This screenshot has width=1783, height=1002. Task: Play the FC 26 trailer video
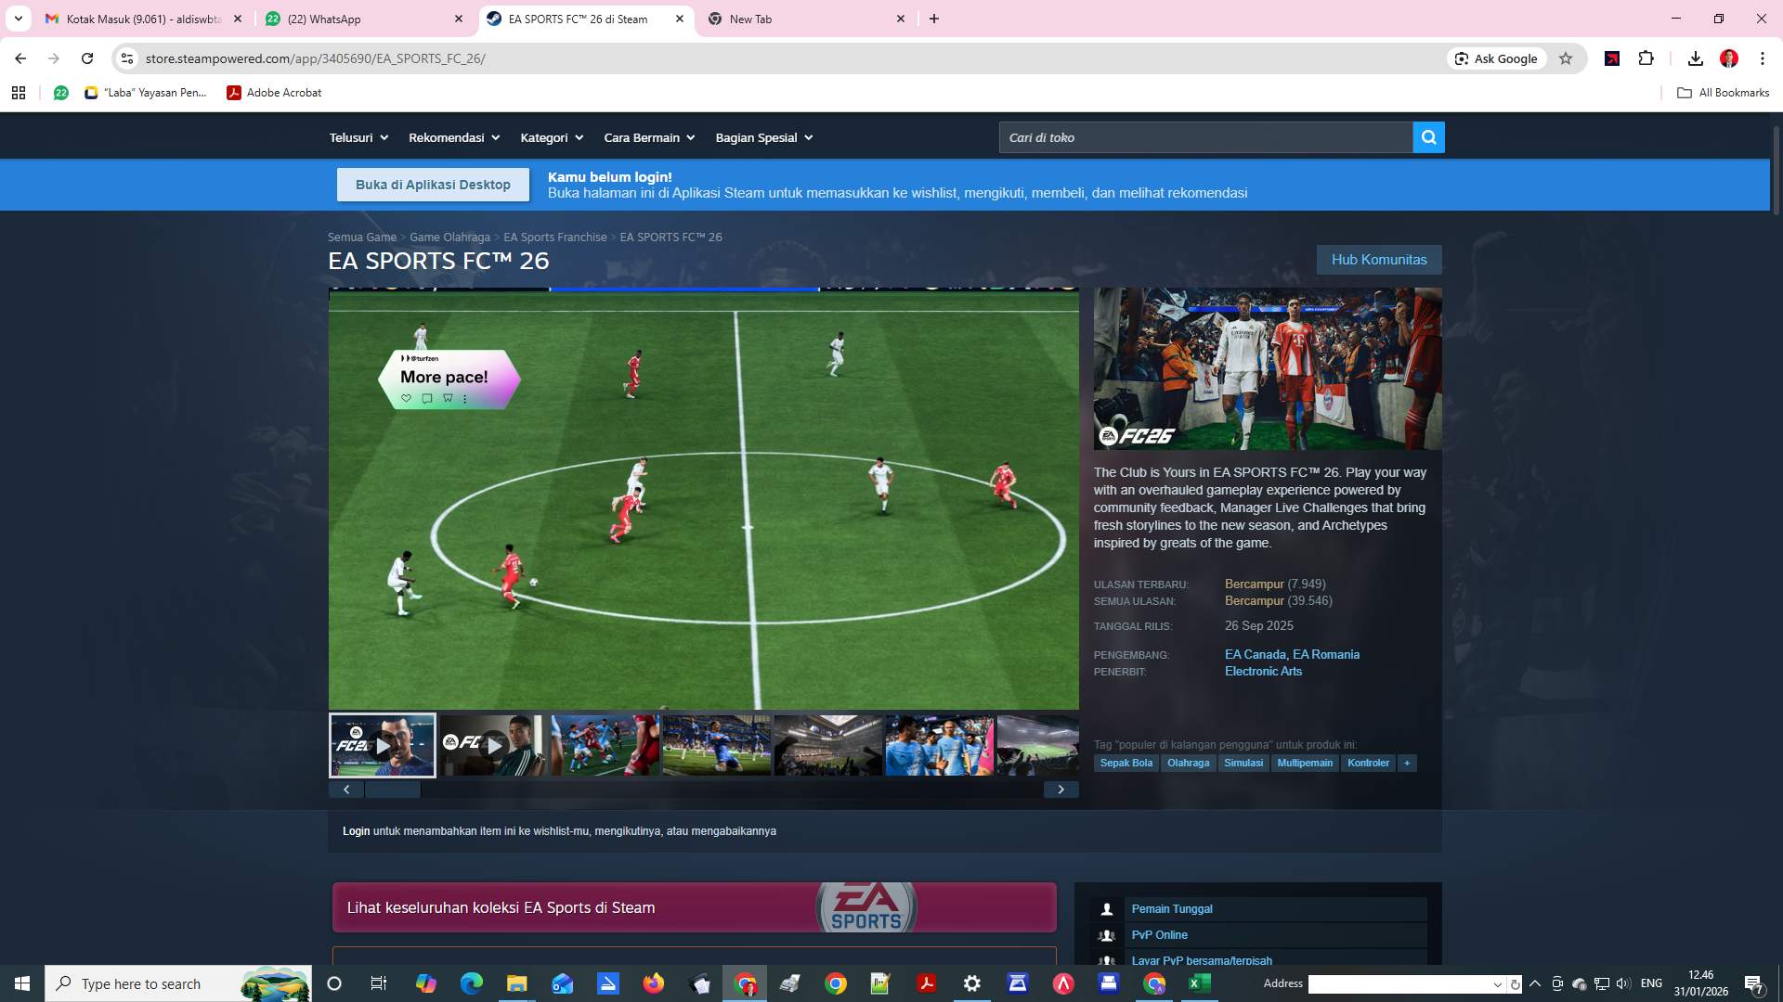(381, 745)
